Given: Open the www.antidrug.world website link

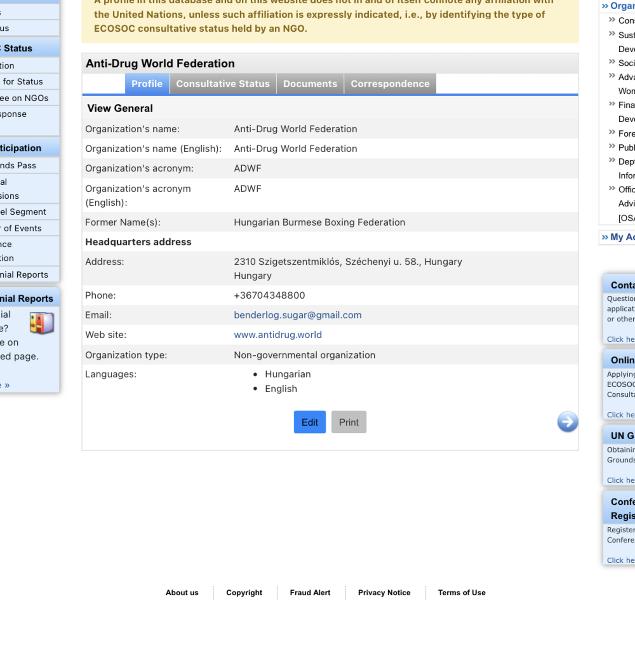Looking at the screenshot, I should pos(278,334).
